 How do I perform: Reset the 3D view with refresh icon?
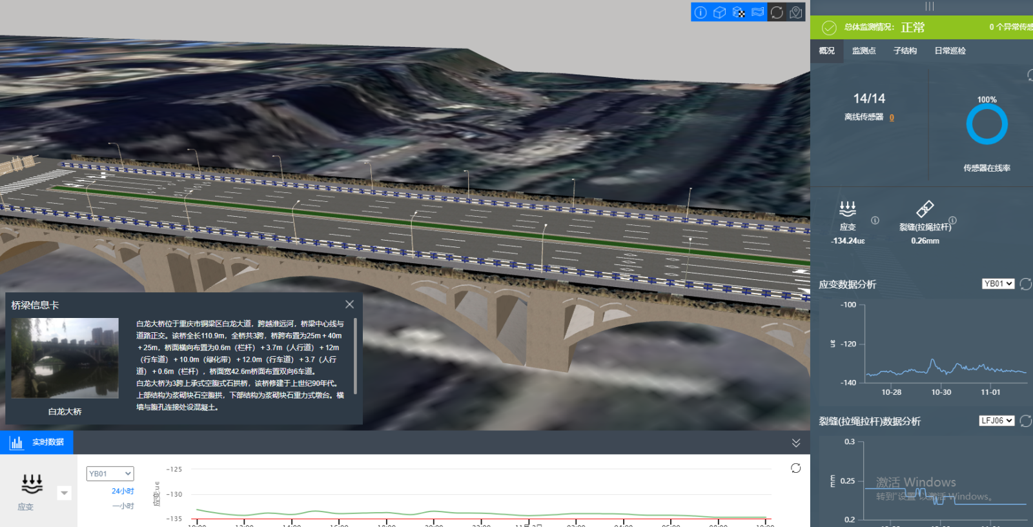(777, 12)
